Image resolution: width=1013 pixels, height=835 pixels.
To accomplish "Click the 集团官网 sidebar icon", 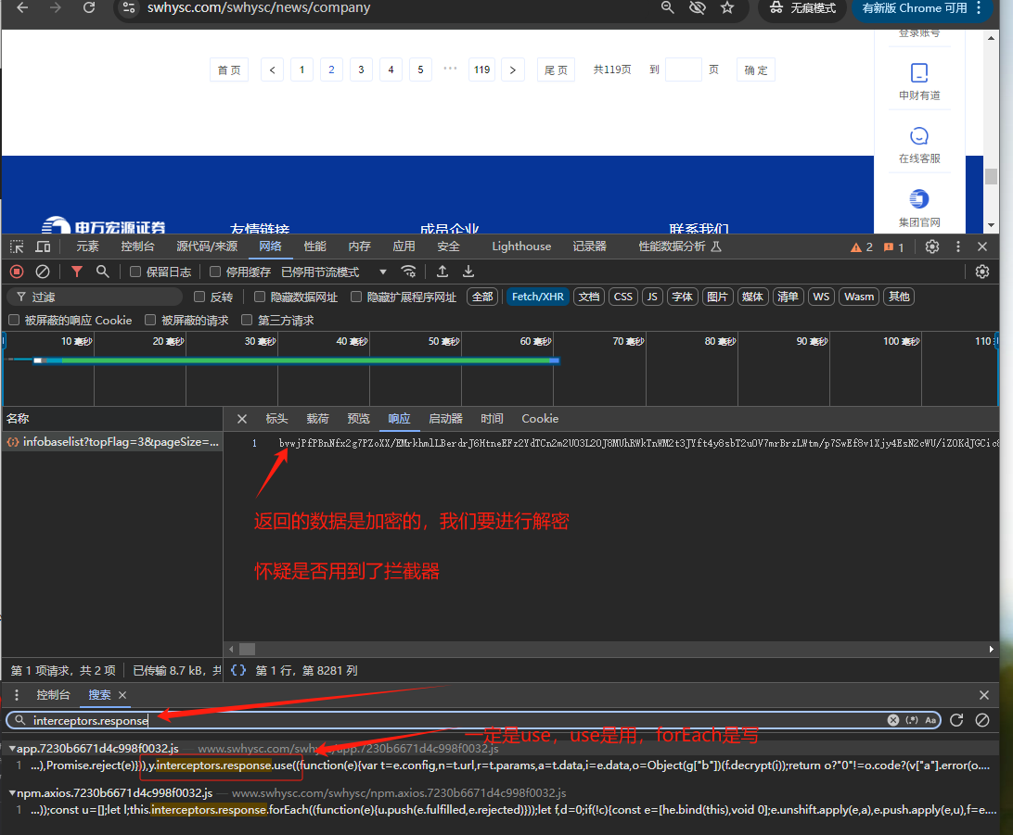I will pyautogui.click(x=919, y=199).
